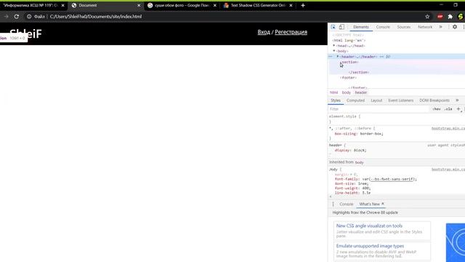Open bootstrap.min.css link for box-sizing rule
This screenshot has height=262, width=465.
click(448, 128)
